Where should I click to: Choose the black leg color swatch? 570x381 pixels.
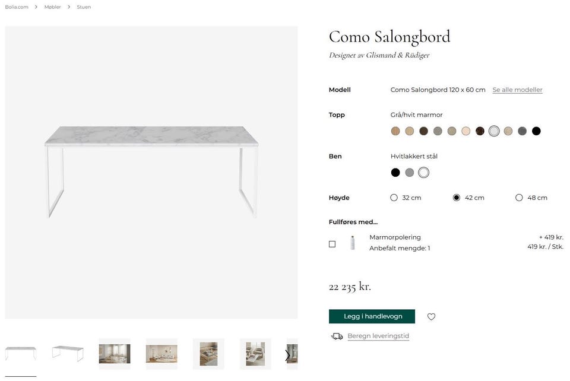point(395,173)
